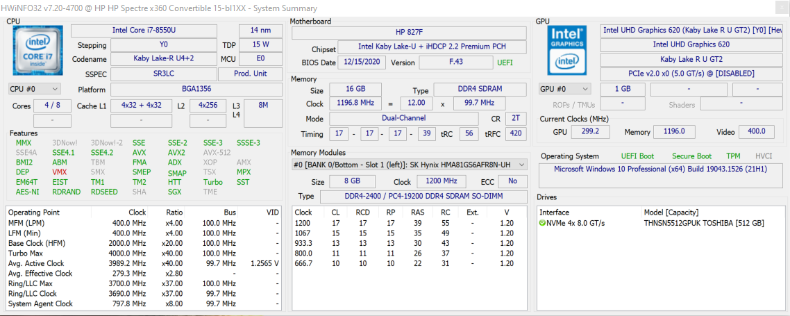Select the Turbo Max operating point row
Screen dimensions: 790x316
click(144, 253)
